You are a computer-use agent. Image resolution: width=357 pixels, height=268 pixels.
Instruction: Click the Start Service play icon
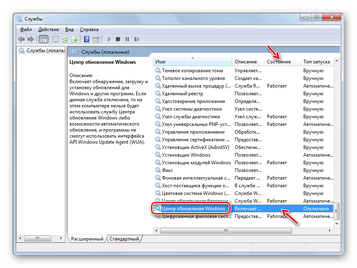point(109,39)
